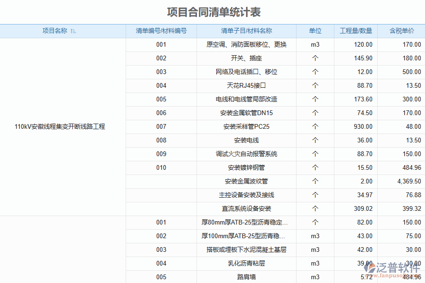
Task: Click the 项目合同清单统计表 title
Action: click(213, 12)
